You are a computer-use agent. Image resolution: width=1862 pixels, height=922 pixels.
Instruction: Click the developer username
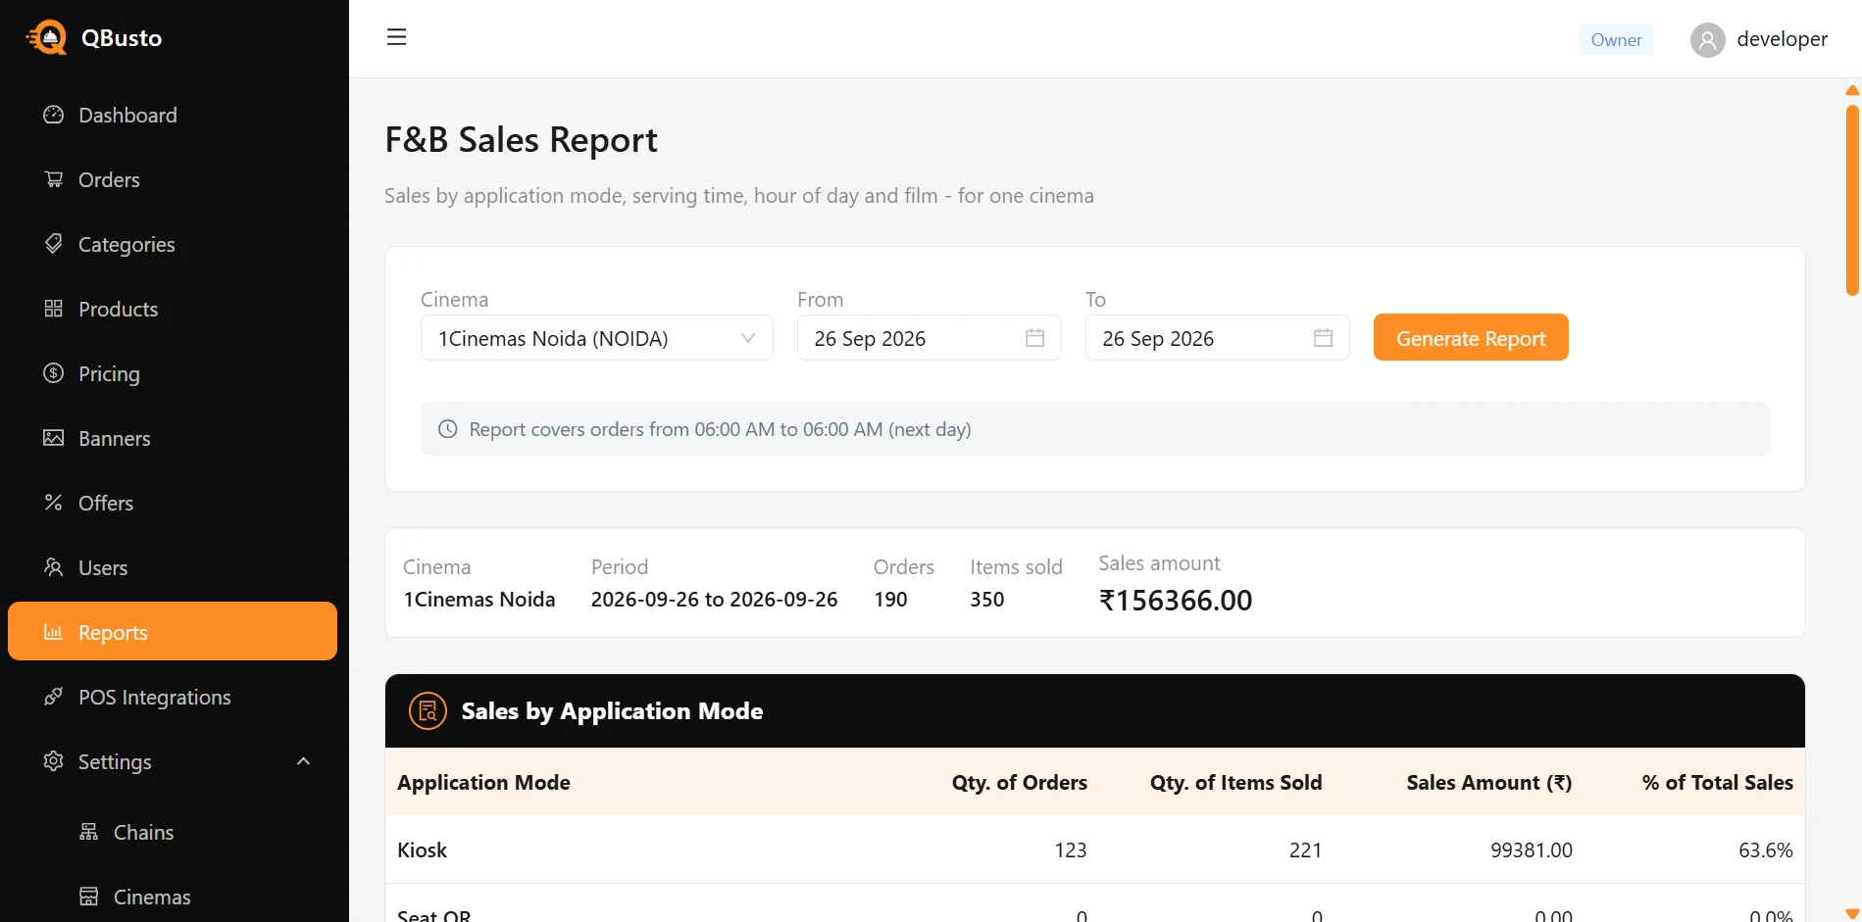(x=1782, y=39)
